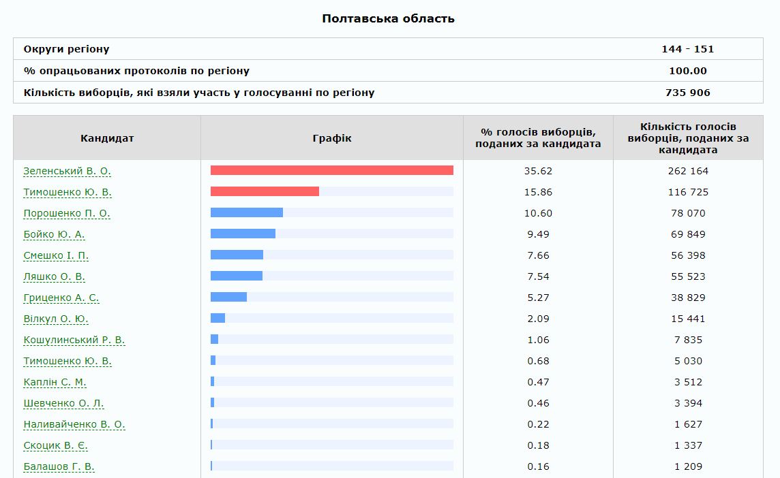780x478 pixels.
Task: Open the Ляшко О. В. candidate link
Action: pyautogui.click(x=54, y=276)
